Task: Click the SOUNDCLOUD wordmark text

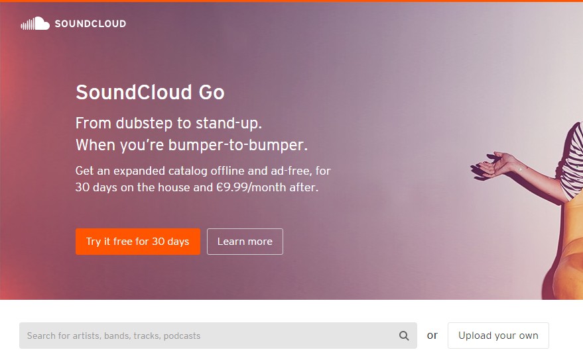Action: [90, 24]
